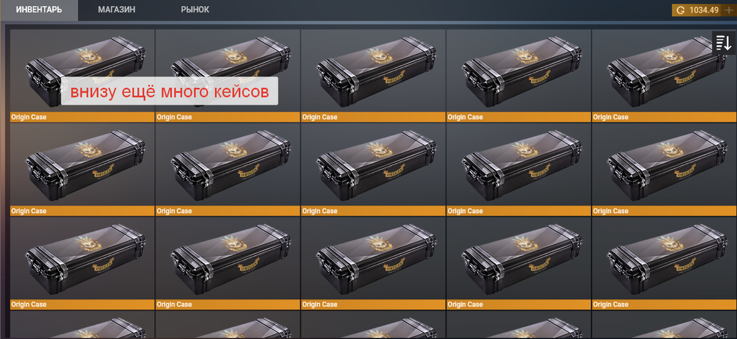
Task: Select second Origin Case in second row
Action: (227, 169)
